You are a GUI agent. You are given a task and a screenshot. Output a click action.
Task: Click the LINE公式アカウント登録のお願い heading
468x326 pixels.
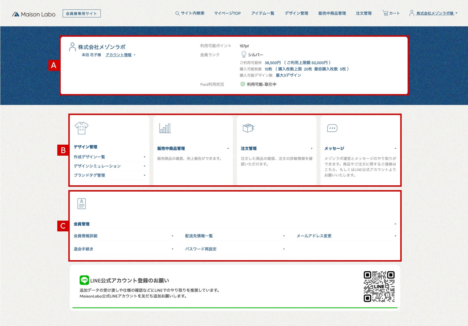point(130,281)
